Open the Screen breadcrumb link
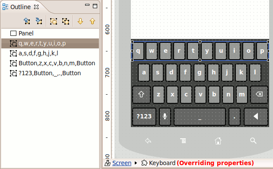 point(122,163)
